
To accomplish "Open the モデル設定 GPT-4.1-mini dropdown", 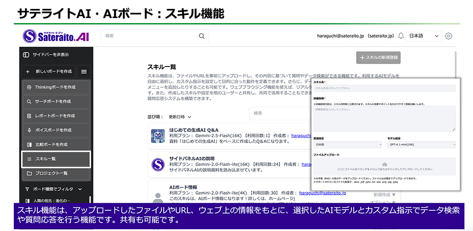I will click(422, 145).
